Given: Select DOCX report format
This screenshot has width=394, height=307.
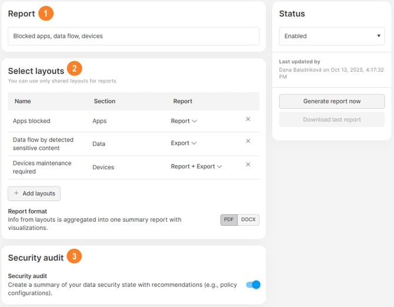Looking at the screenshot, I should (248, 219).
